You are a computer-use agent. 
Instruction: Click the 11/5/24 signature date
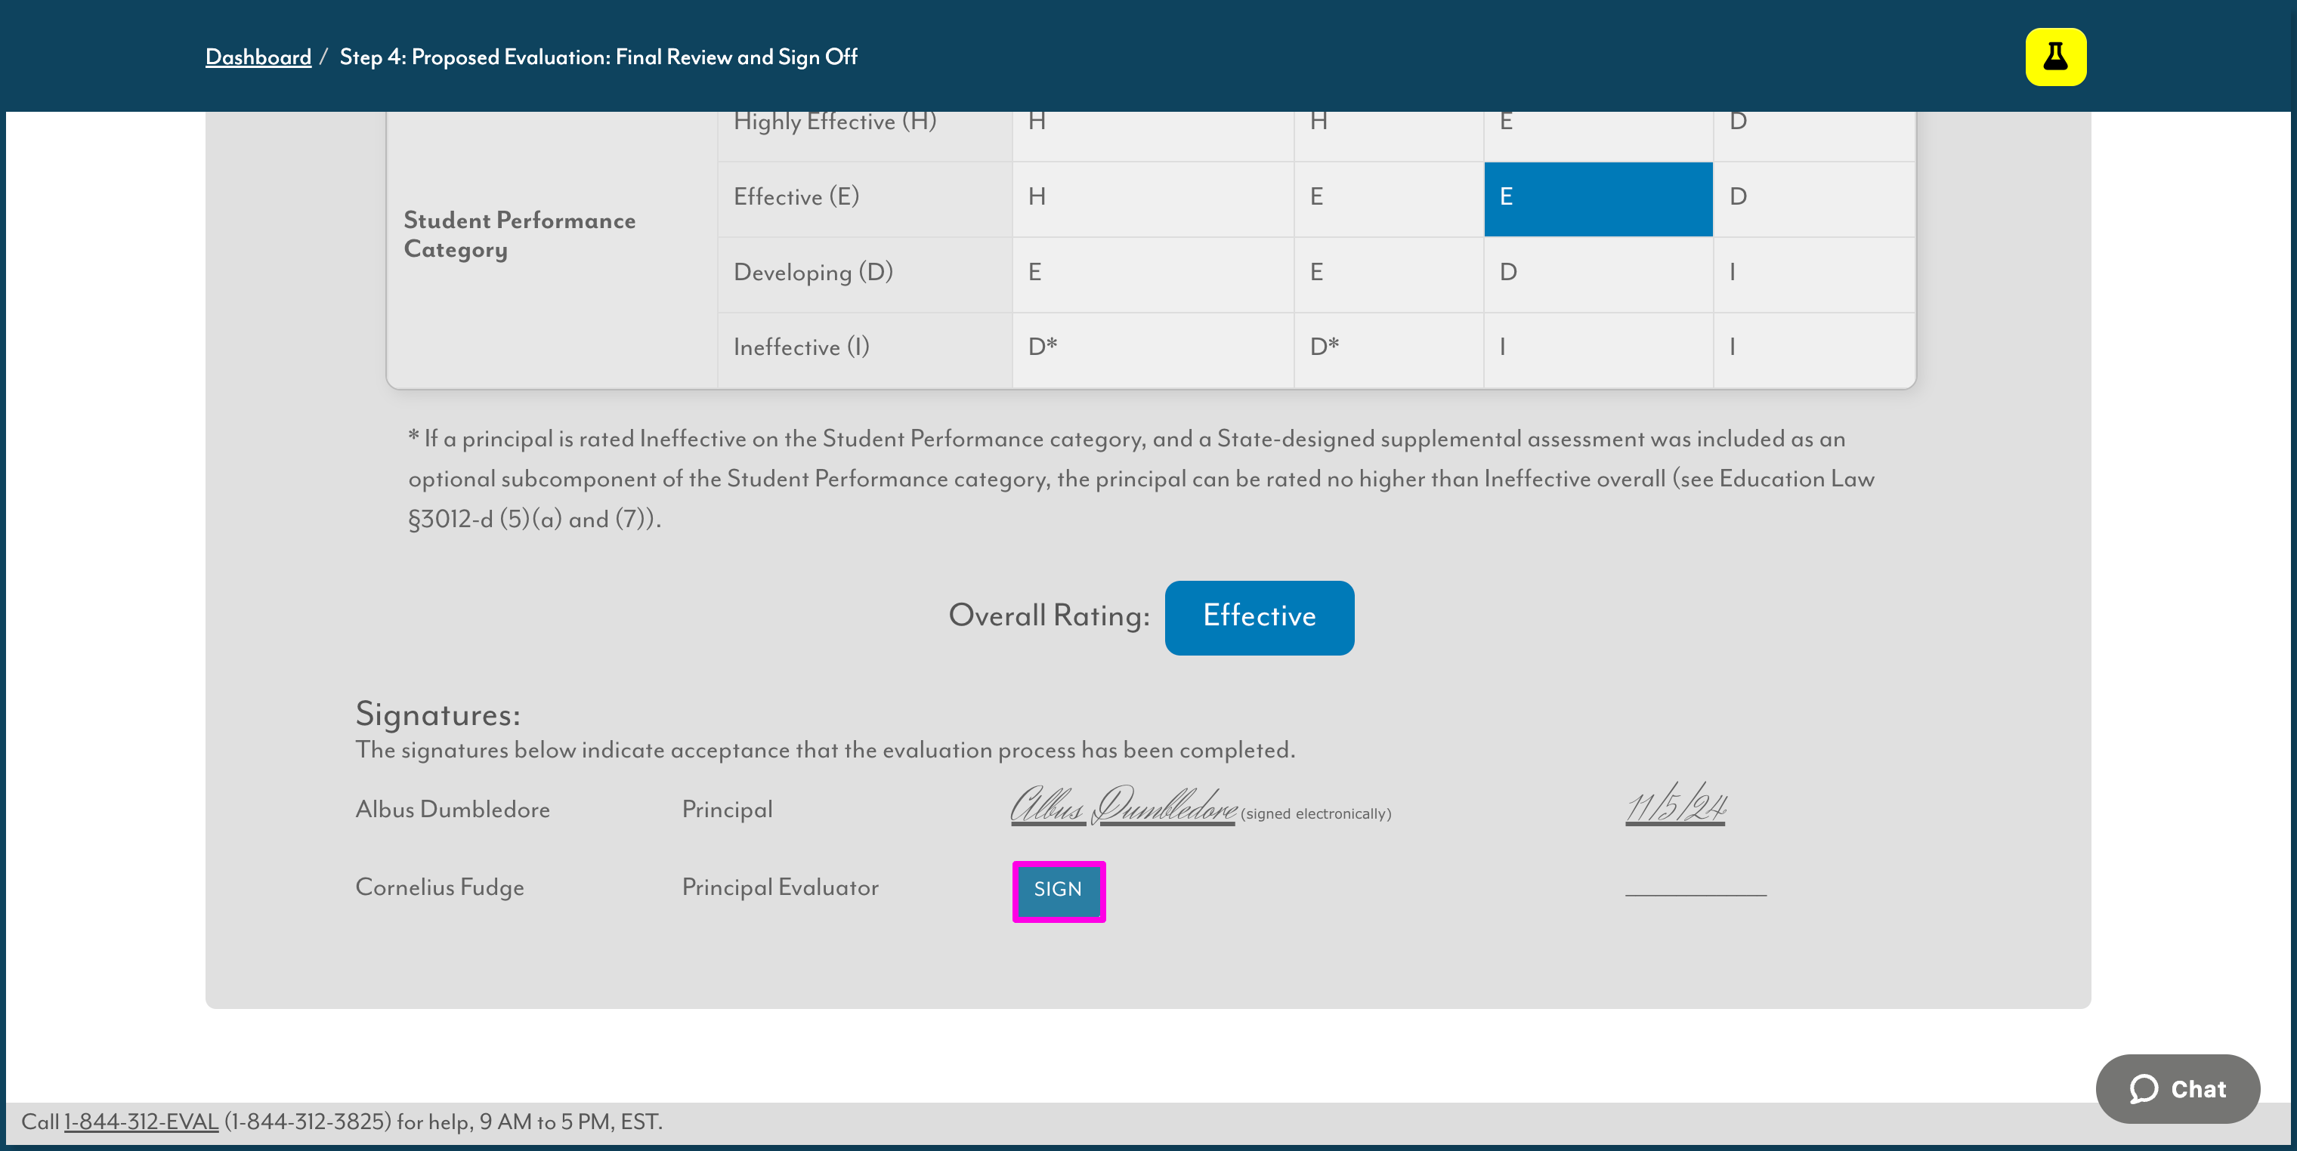[x=1675, y=805]
